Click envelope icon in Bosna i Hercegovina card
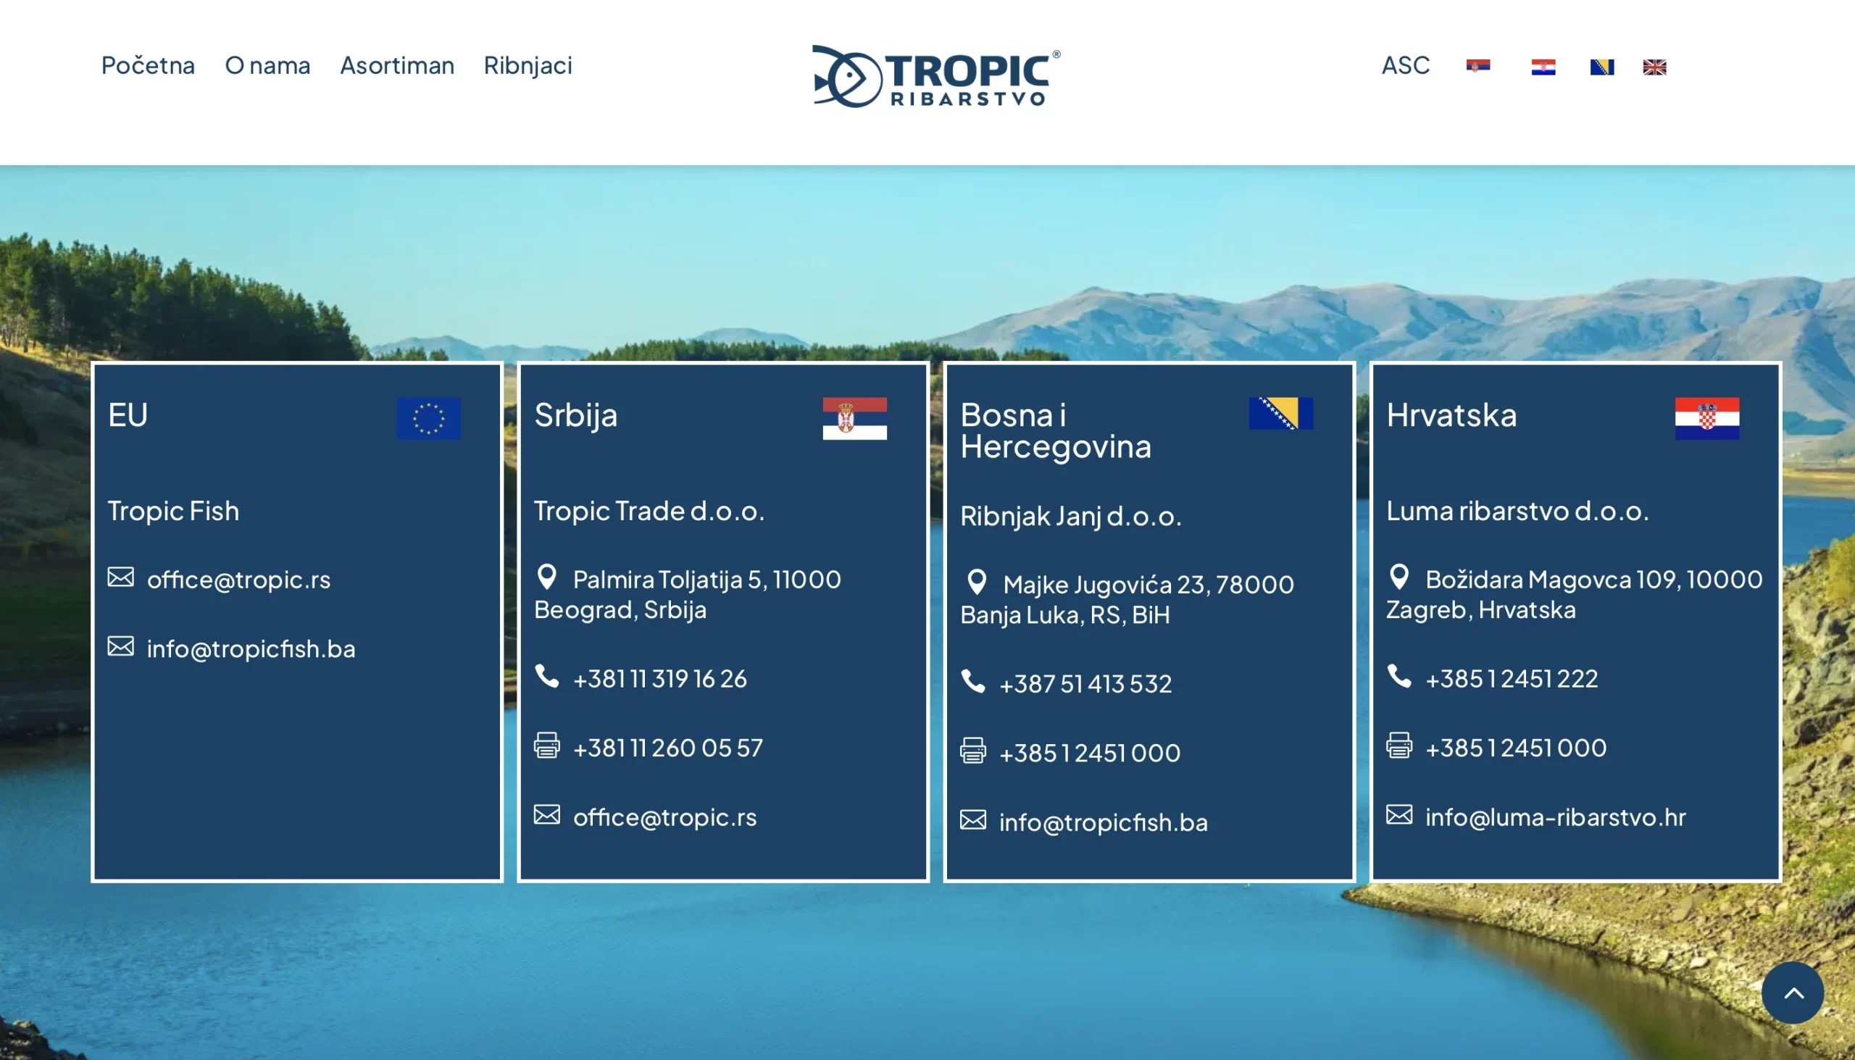 tap(973, 819)
